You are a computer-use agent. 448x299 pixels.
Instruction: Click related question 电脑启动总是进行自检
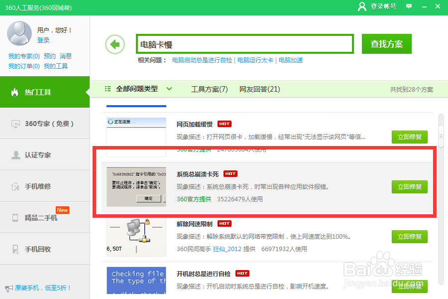202,60
